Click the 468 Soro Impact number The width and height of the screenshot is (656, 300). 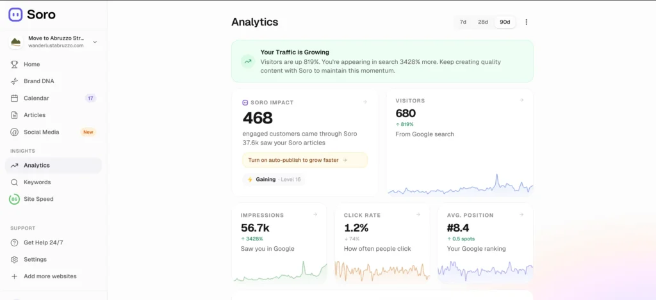(x=258, y=118)
